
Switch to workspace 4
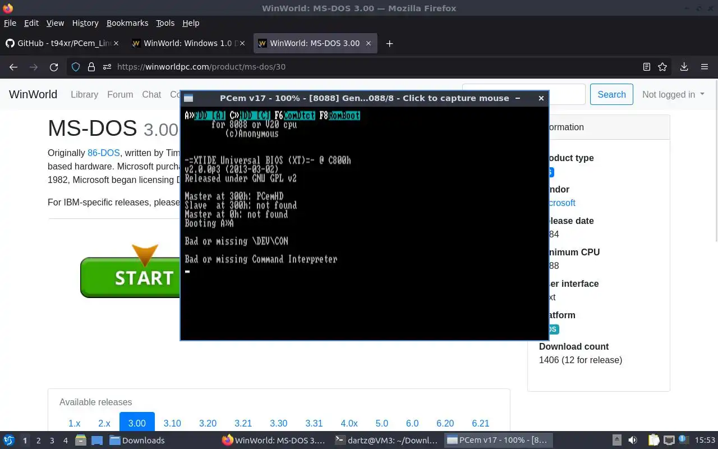pos(65,441)
